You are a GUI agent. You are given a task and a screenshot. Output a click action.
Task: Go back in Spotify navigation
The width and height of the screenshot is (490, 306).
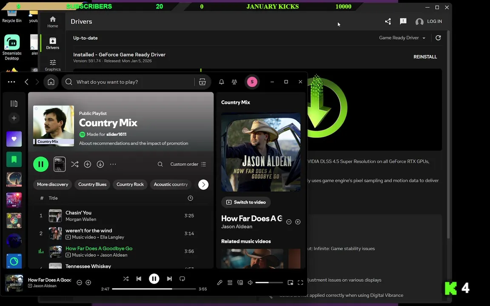point(26,82)
